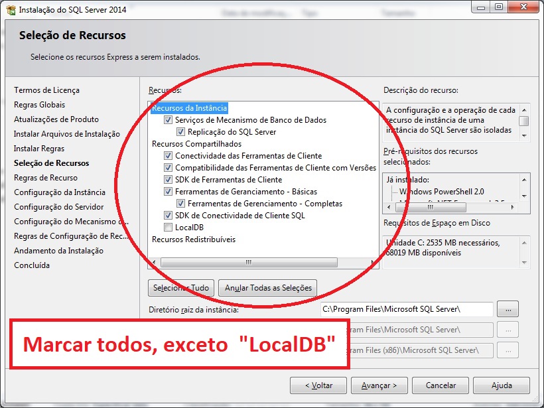The height and width of the screenshot is (408, 544).
Task: Select Atualizações de Produto step
Action: (56, 119)
